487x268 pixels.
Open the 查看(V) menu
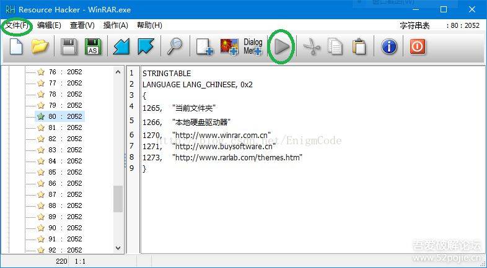tap(82, 25)
